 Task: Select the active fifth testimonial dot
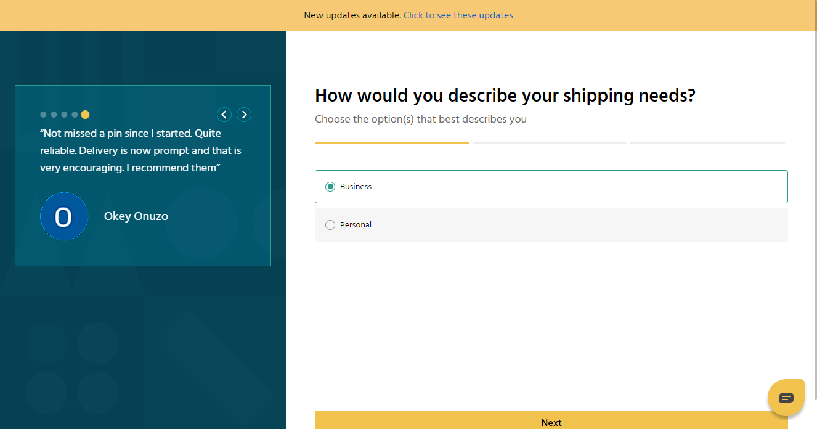pos(85,115)
